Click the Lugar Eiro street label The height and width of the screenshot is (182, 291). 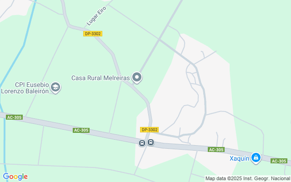pos(96,16)
